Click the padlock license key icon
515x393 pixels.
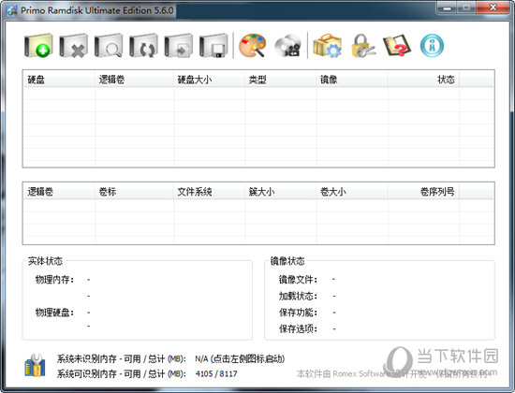tap(362, 46)
